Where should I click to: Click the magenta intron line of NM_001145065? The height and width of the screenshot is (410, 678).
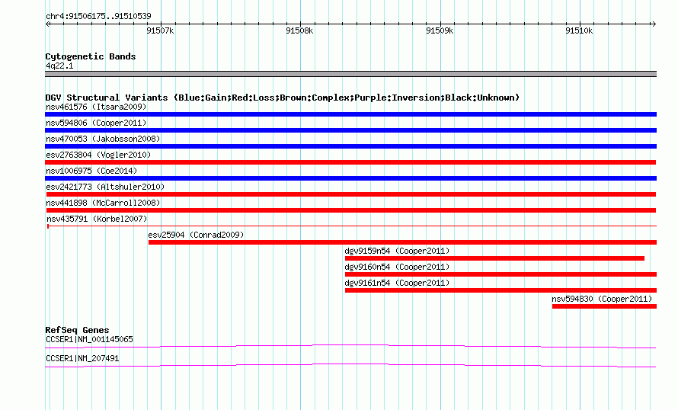tap(350, 346)
